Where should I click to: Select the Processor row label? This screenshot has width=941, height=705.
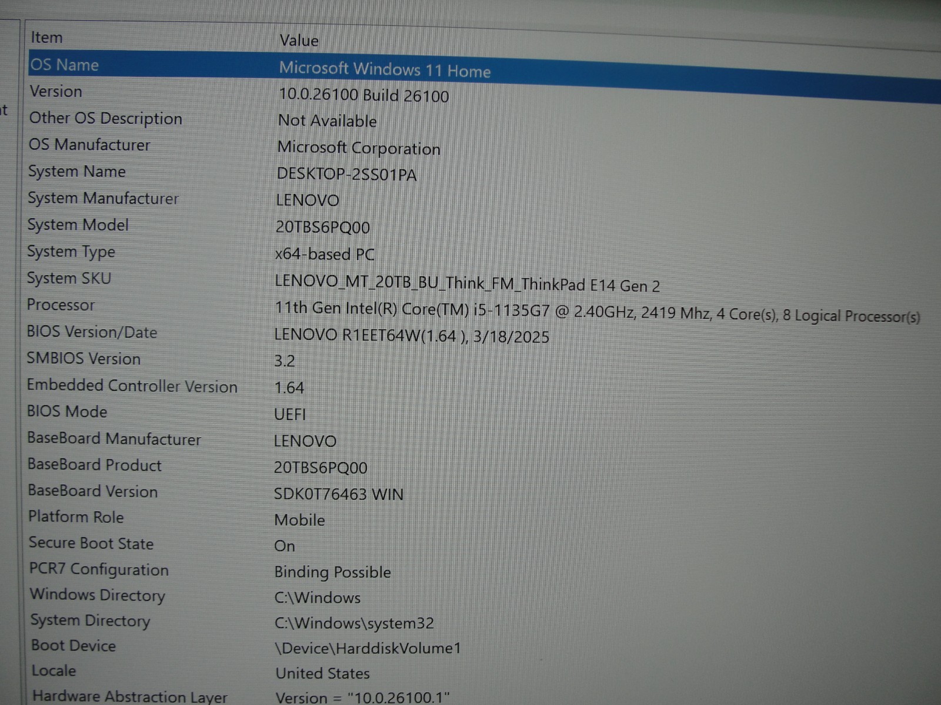point(61,305)
